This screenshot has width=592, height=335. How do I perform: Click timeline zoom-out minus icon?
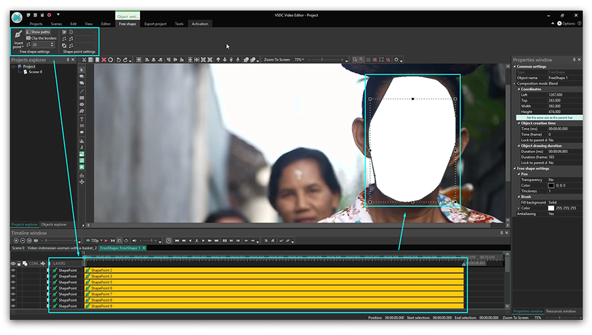[22, 241]
